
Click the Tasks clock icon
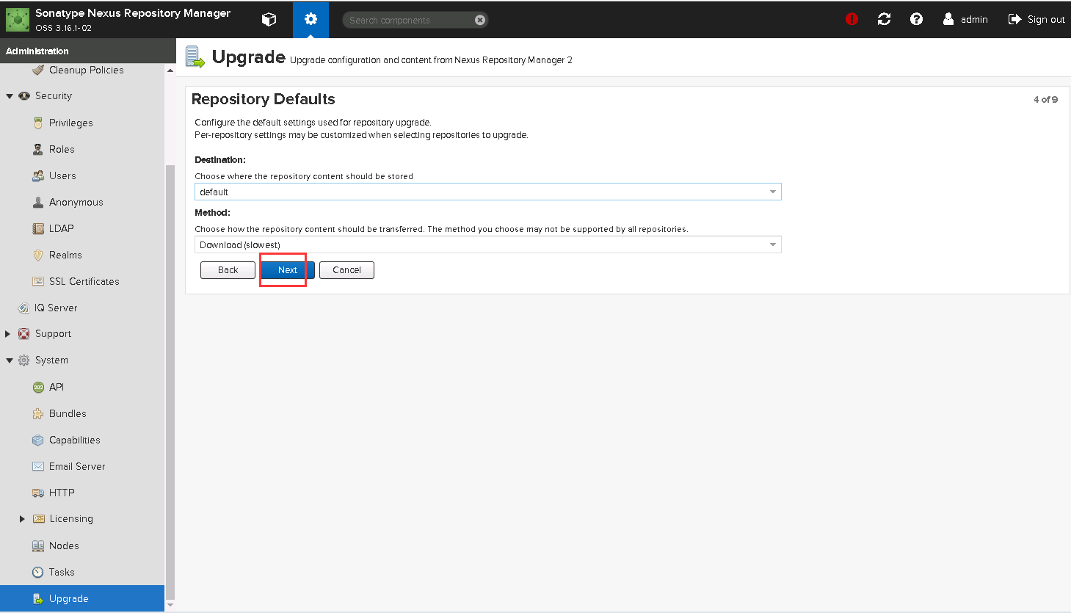click(x=38, y=572)
